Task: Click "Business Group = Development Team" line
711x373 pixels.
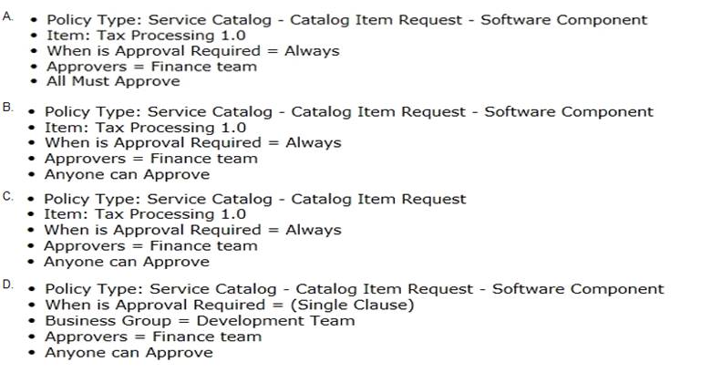Action: coord(200,321)
